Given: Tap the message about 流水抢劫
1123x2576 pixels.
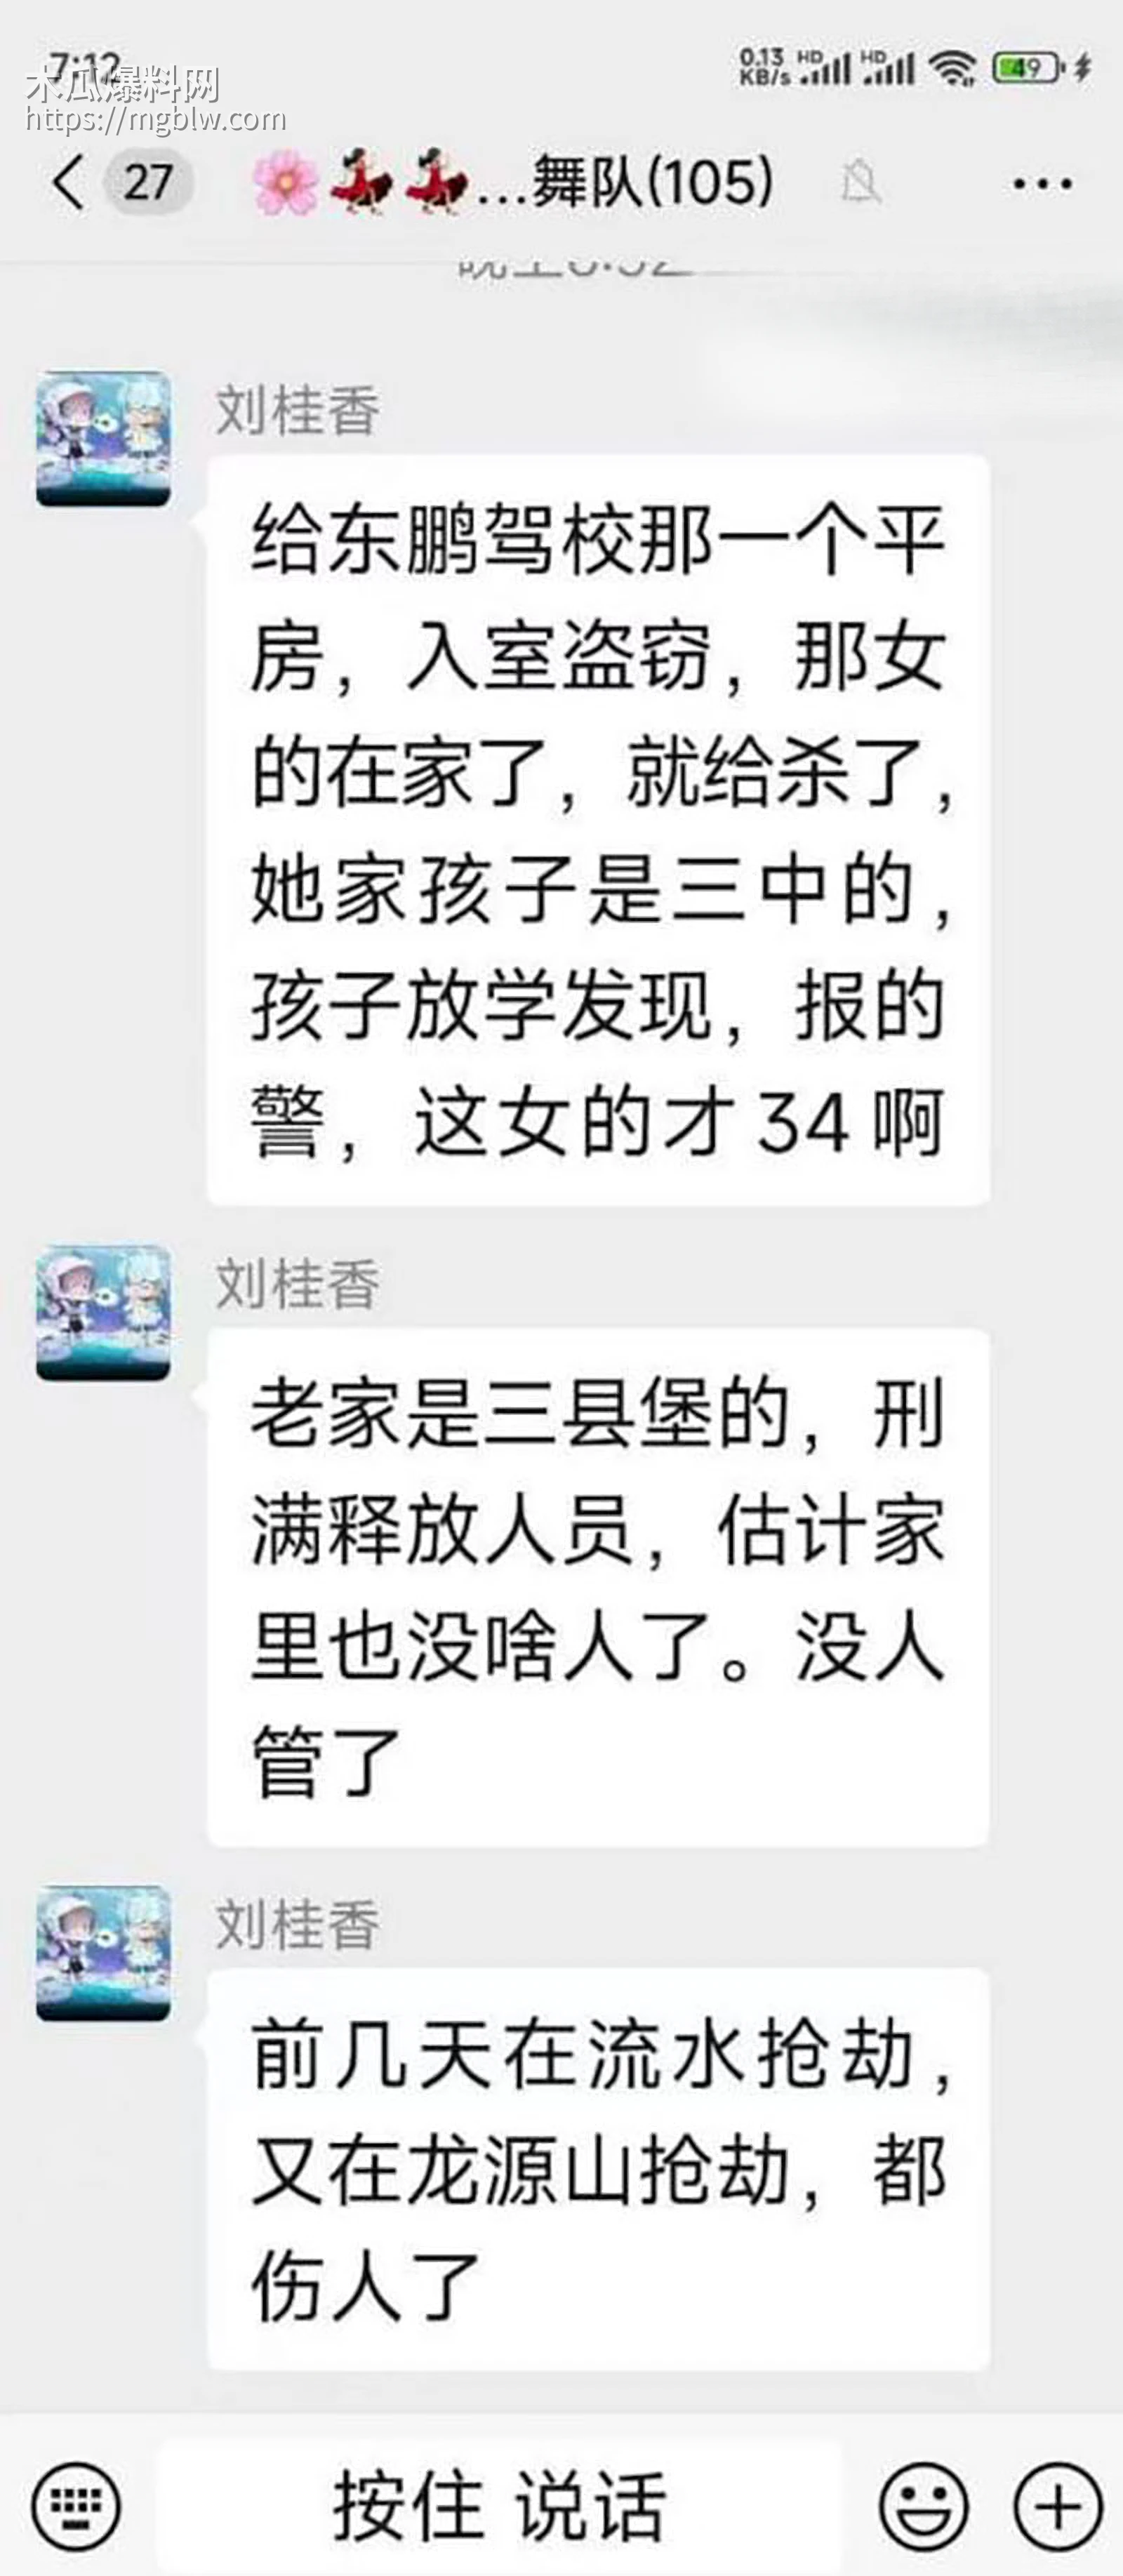Looking at the screenshot, I should point(598,2169).
